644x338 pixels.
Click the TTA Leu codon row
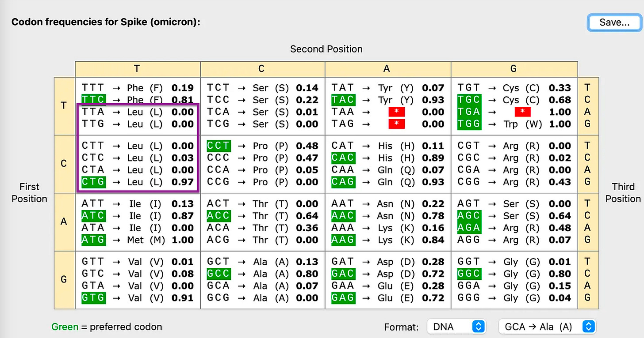[138, 112]
